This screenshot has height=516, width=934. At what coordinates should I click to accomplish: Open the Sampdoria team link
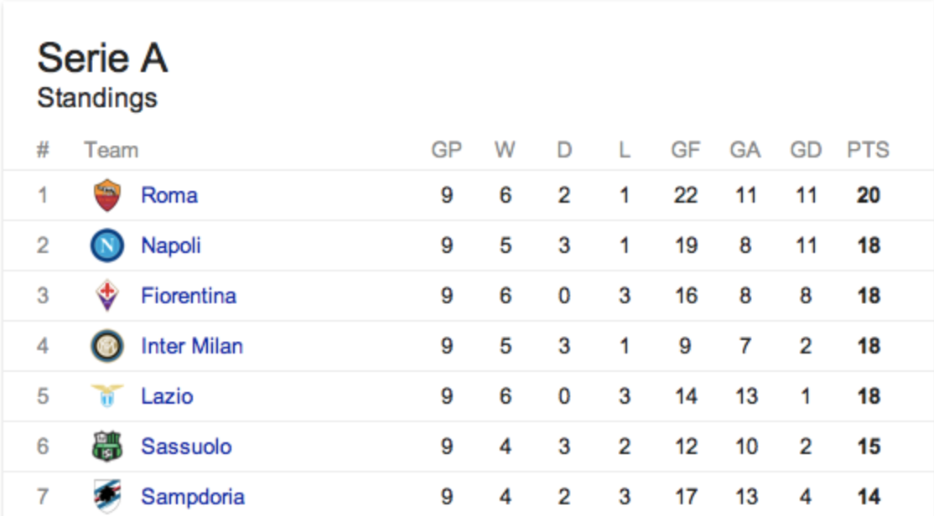tap(193, 497)
